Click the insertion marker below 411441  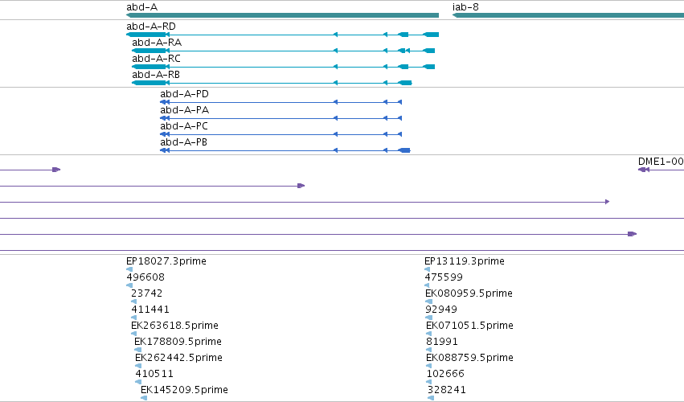click(134, 318)
